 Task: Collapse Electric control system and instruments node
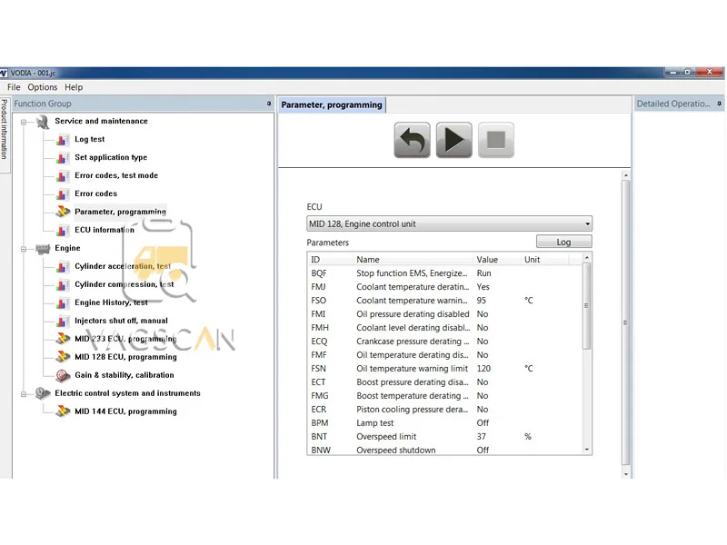point(24,394)
